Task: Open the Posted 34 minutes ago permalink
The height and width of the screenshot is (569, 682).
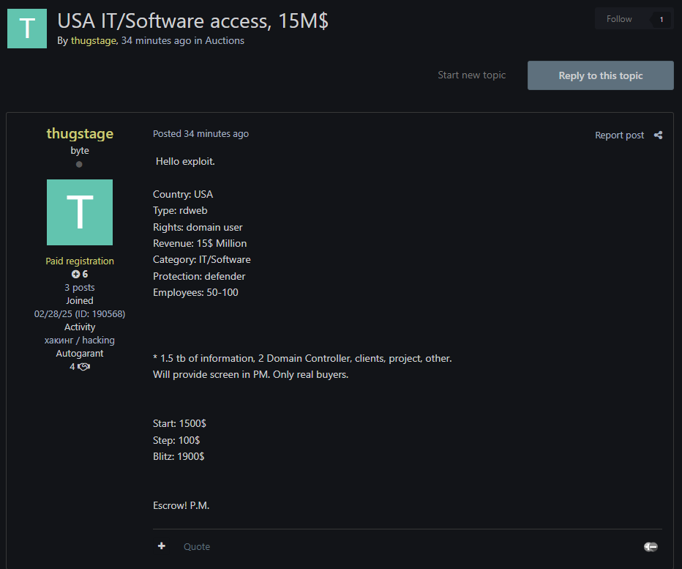Action: pos(201,133)
